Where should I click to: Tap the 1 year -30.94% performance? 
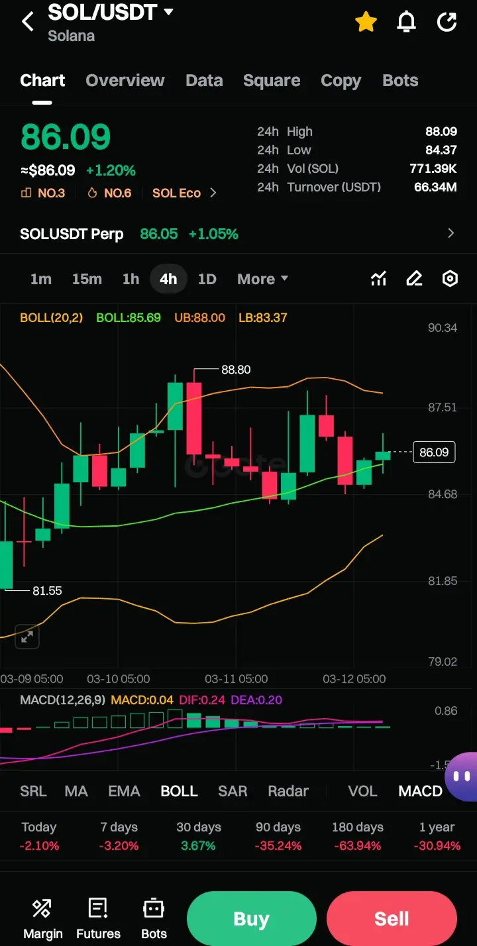(x=437, y=836)
